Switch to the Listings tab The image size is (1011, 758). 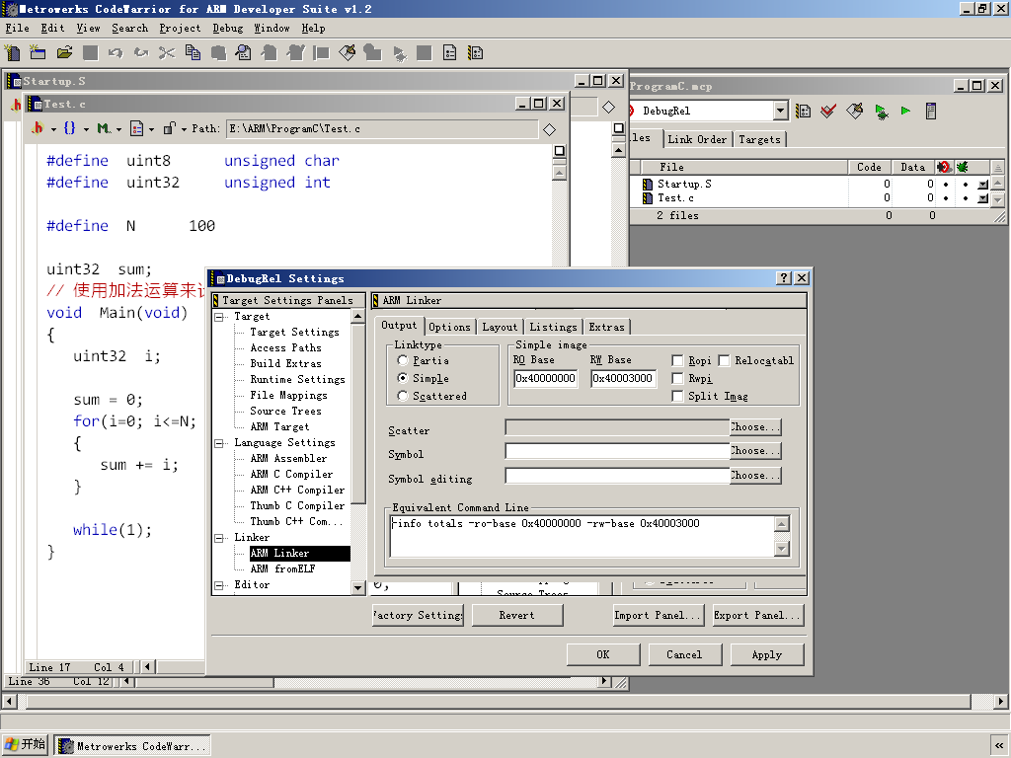click(553, 327)
